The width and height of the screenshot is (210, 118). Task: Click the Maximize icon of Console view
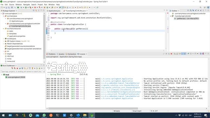pos(208,54)
